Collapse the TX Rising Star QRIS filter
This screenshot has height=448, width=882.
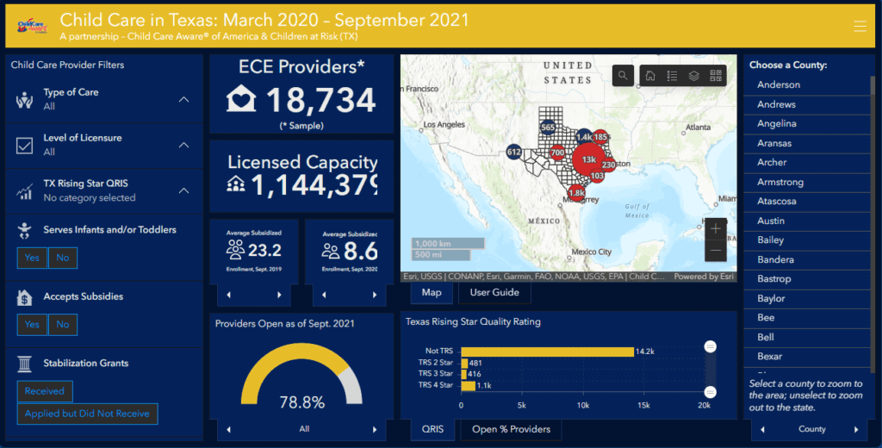183,190
